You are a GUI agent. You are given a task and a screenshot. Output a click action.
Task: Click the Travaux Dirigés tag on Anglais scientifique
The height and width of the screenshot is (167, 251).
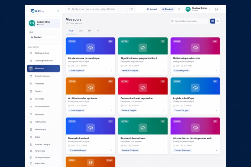[181, 111]
